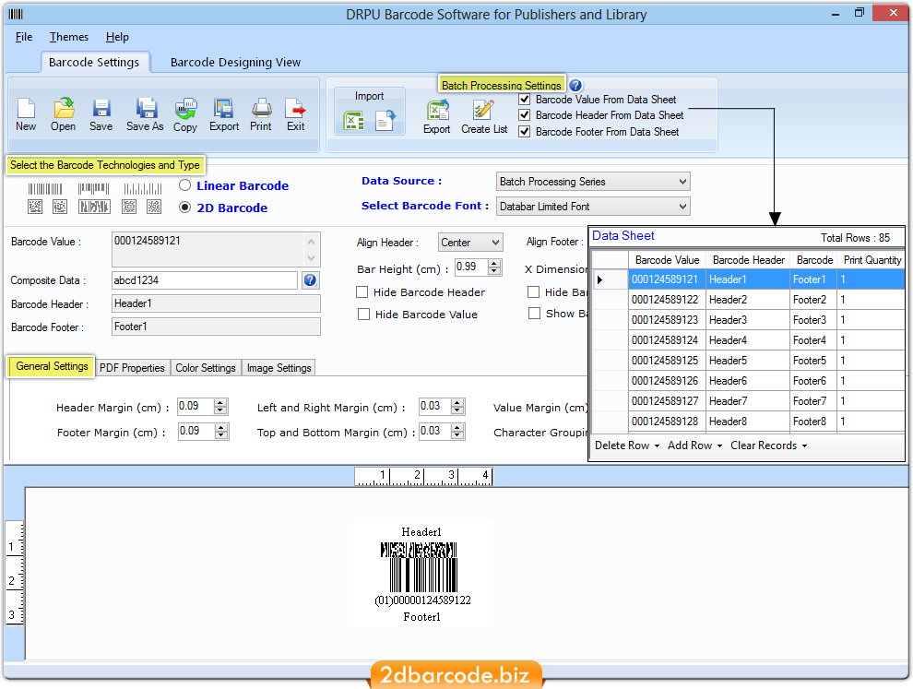Switch to Barcode Designing View tab
Image resolution: width=913 pixels, height=689 pixels.
pyautogui.click(x=235, y=63)
